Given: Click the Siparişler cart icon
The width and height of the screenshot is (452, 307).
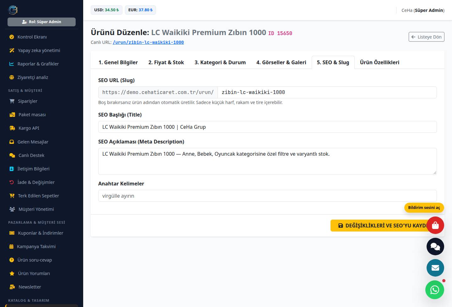Looking at the screenshot, I should pyautogui.click(x=12, y=101).
